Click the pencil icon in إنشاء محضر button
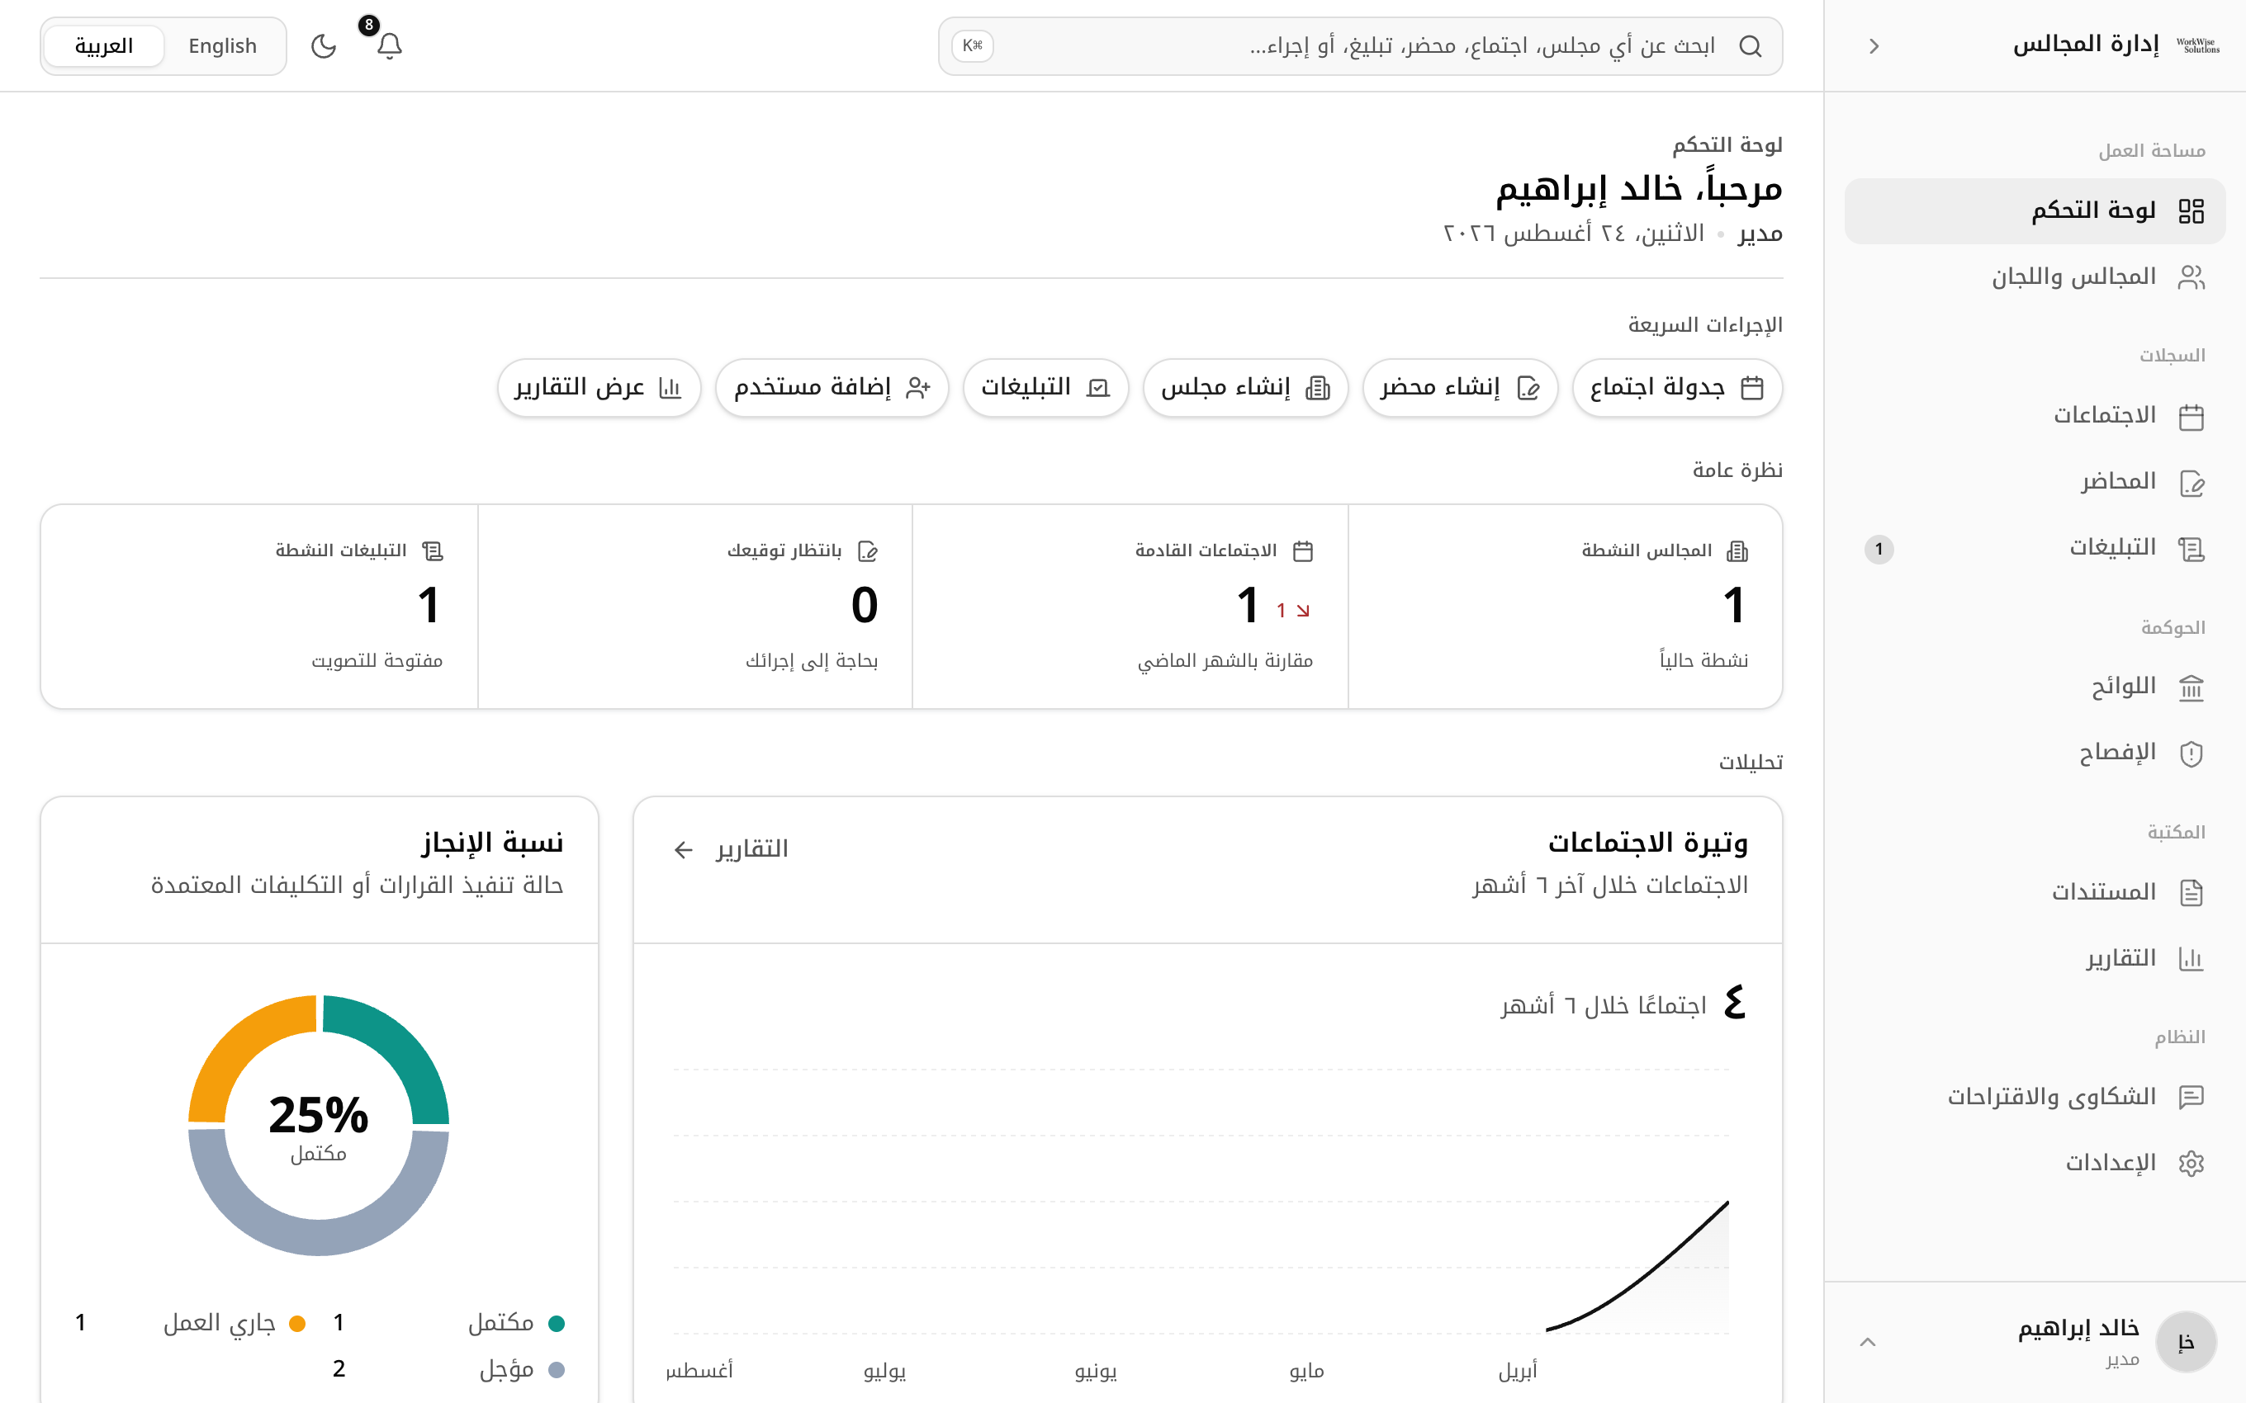 pyautogui.click(x=1528, y=388)
